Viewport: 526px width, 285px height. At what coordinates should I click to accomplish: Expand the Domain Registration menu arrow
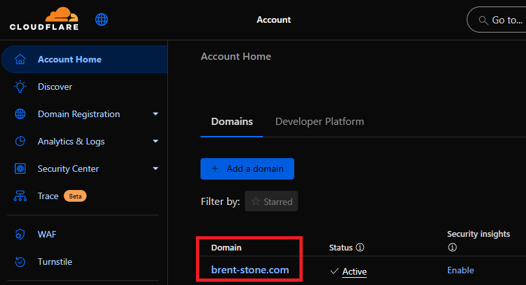pos(156,114)
